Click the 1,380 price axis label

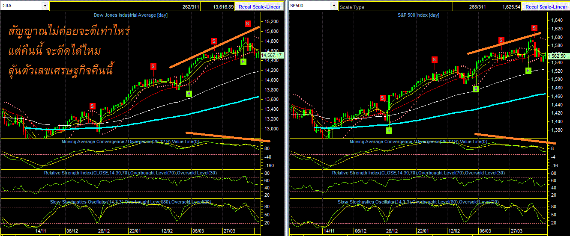(558, 130)
